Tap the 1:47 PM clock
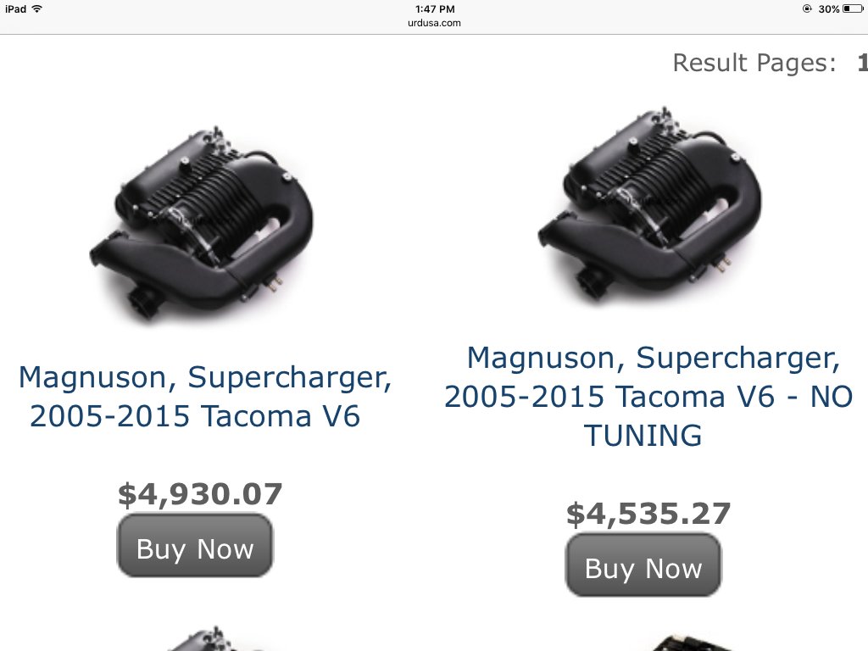Image resolution: width=868 pixels, height=651 pixels. (435, 8)
